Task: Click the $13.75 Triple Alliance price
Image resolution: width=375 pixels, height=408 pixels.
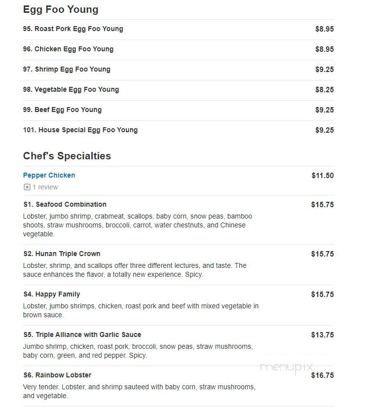Action: coord(322,335)
